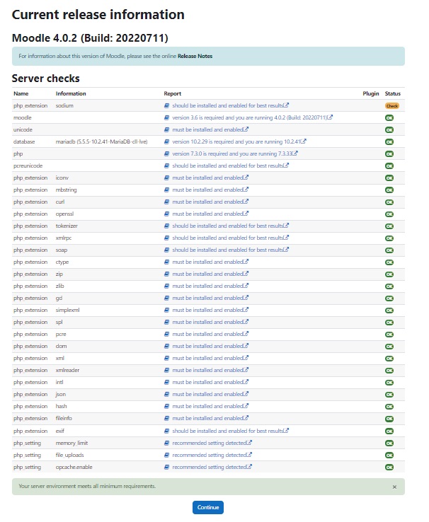429x522 pixels.
Task: Click the book icon in the pcre row
Action: 166,334
